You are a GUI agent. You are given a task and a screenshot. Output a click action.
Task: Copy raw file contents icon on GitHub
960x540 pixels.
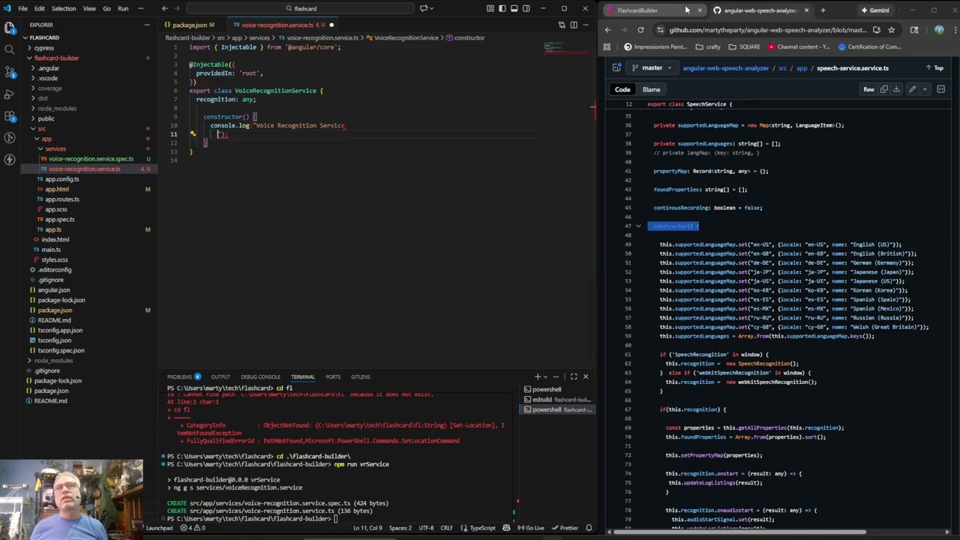tap(884, 89)
